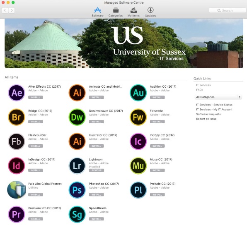Open the Dreamweaver CC app icon
The height and width of the screenshot is (225, 247).
click(x=77, y=117)
